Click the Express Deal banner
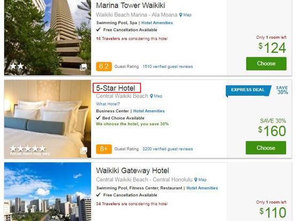This screenshot has width=299, height=221. click(x=248, y=90)
